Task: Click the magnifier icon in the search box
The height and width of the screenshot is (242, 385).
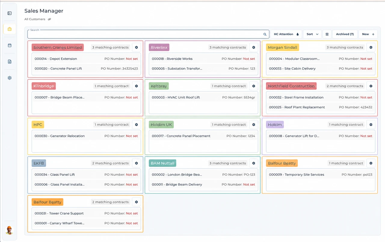Action: (x=265, y=34)
